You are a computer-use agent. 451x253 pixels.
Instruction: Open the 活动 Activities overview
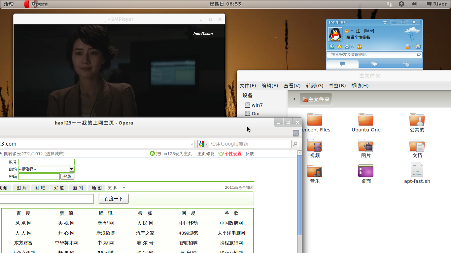tap(9, 4)
